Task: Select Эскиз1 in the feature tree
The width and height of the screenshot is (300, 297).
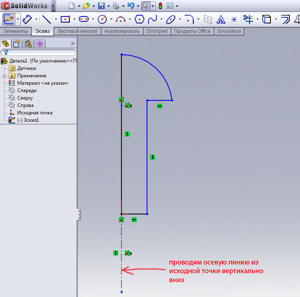Action: (x=27, y=120)
